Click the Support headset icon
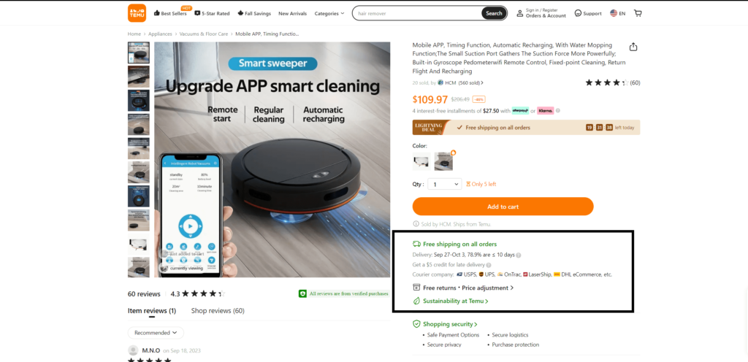Image resolution: width=748 pixels, height=362 pixels. [579, 13]
